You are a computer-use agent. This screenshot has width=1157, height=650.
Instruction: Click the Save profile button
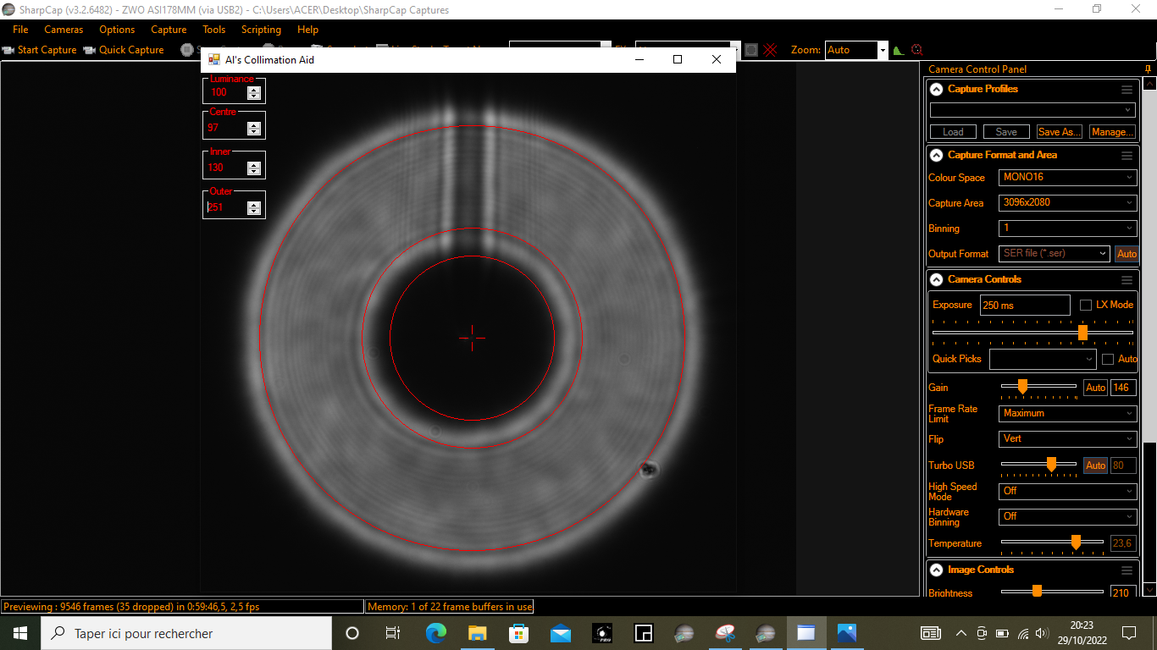(x=1006, y=132)
